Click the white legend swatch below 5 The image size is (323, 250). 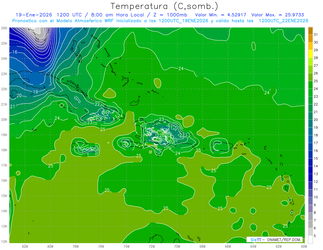310,239
